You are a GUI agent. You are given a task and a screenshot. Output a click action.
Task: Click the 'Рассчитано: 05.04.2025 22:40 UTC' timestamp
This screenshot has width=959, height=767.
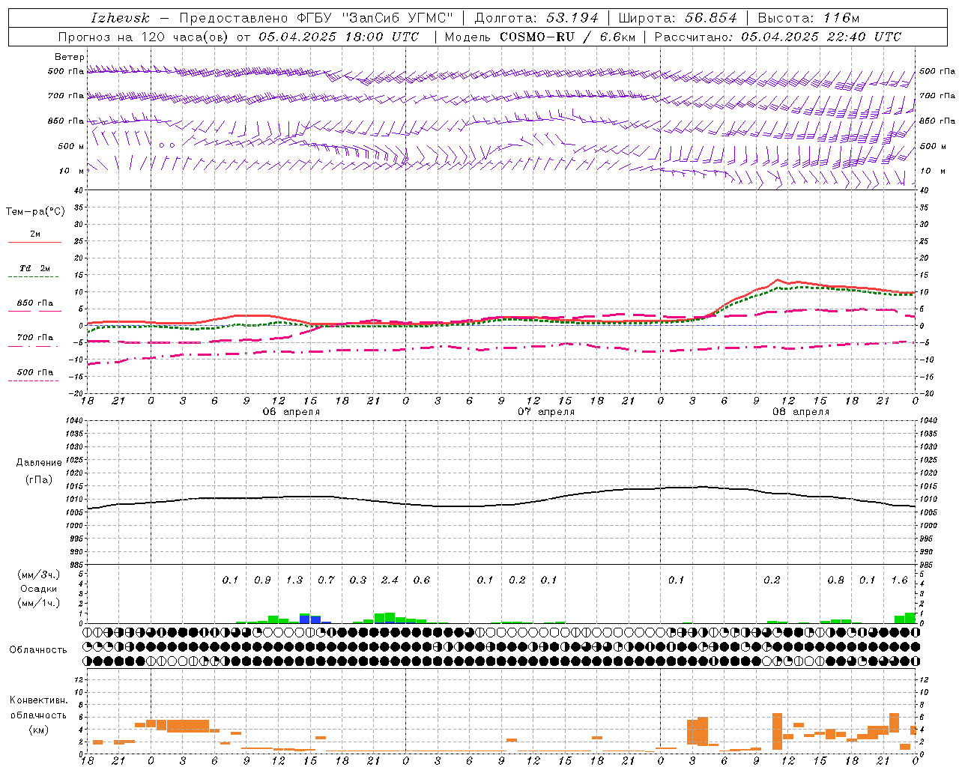(778, 37)
